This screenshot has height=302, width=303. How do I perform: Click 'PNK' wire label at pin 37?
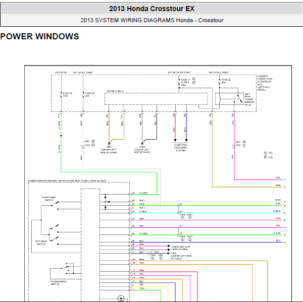141,219
